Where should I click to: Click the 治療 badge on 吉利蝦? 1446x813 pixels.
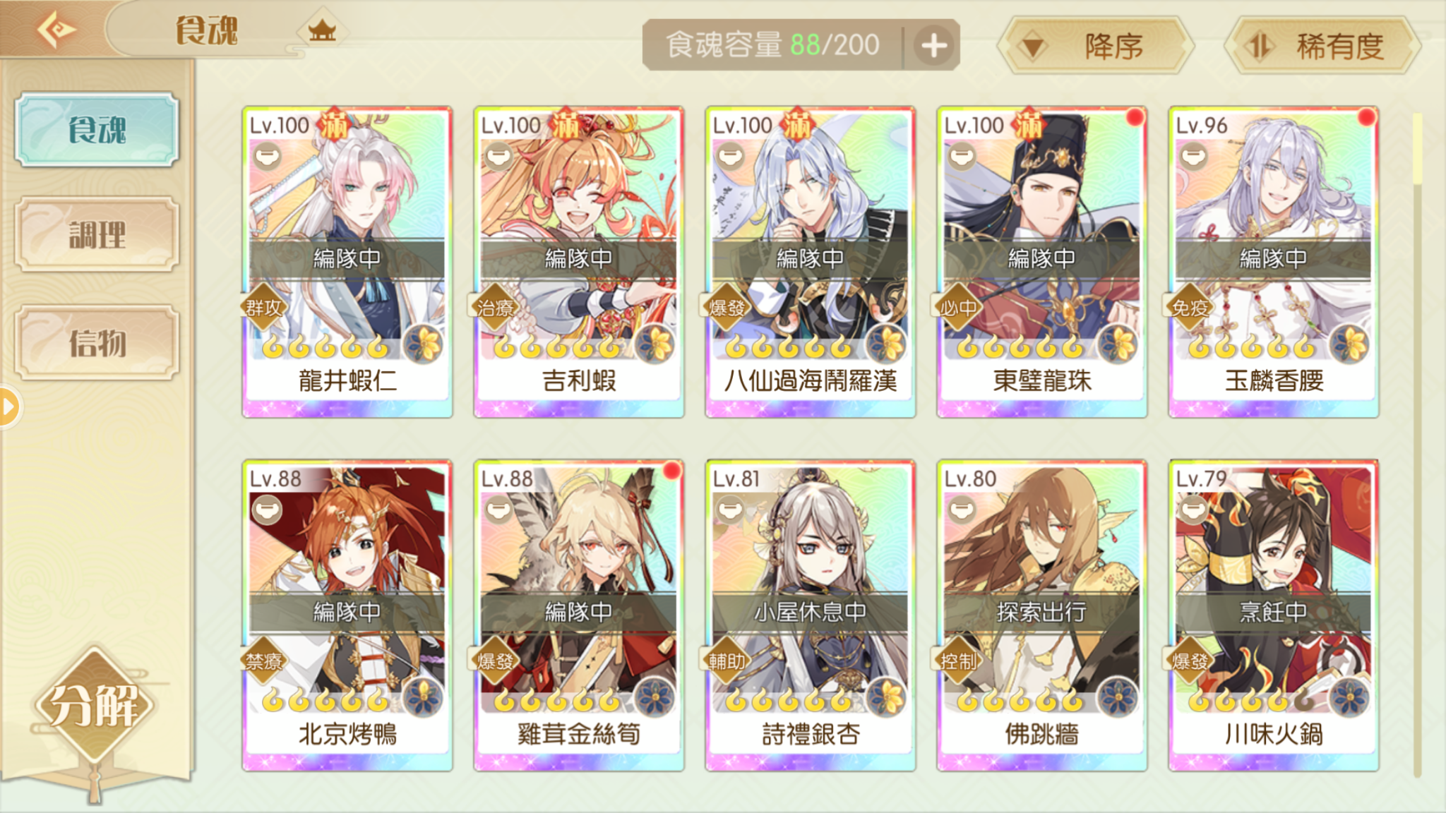point(494,308)
